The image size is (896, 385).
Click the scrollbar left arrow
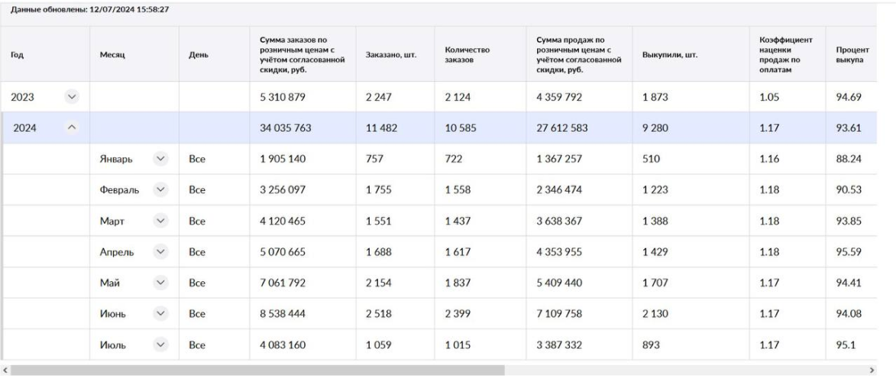pyautogui.click(x=5, y=370)
